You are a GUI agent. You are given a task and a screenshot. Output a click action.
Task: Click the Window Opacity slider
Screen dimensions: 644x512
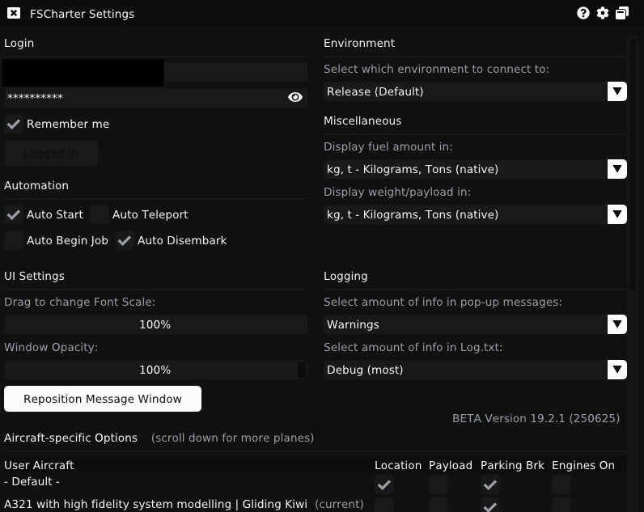pyautogui.click(x=155, y=370)
